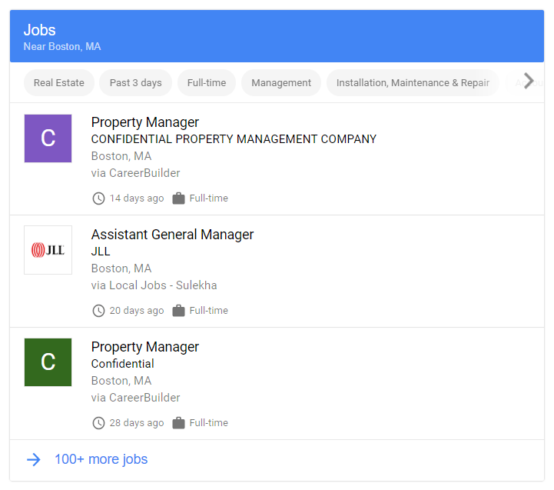Screen dimensions: 554x490
Task: Click the clock icon beside 14 days ago
Action: pos(98,198)
